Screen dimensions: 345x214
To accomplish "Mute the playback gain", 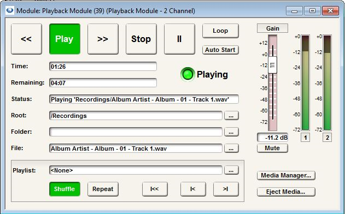I will [272, 148].
